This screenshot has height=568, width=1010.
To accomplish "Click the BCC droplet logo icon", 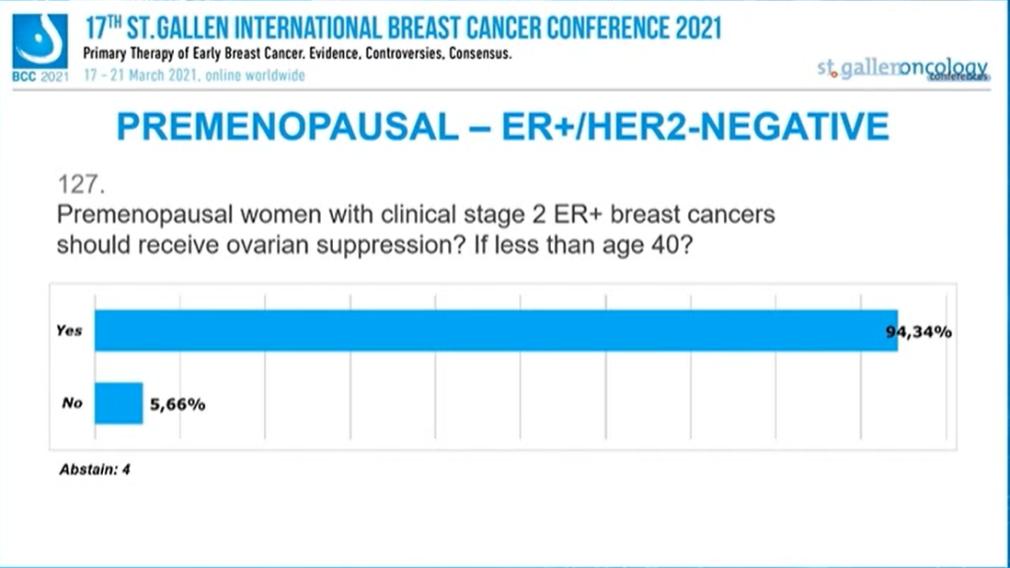I will [40, 39].
